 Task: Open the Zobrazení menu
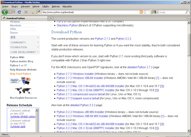click(25, 7)
